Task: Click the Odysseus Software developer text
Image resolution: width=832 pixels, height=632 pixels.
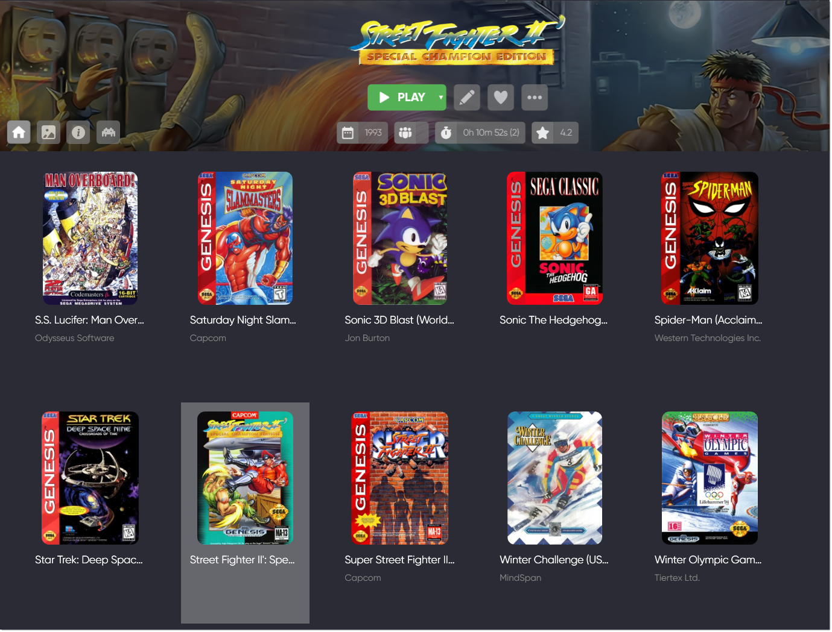Action: pos(74,338)
